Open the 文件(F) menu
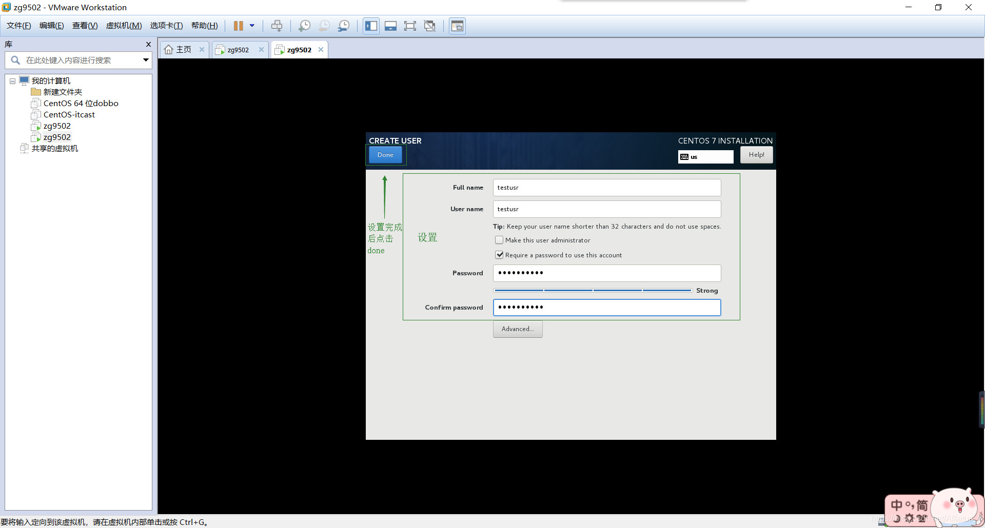This screenshot has height=528, width=985. [18, 26]
